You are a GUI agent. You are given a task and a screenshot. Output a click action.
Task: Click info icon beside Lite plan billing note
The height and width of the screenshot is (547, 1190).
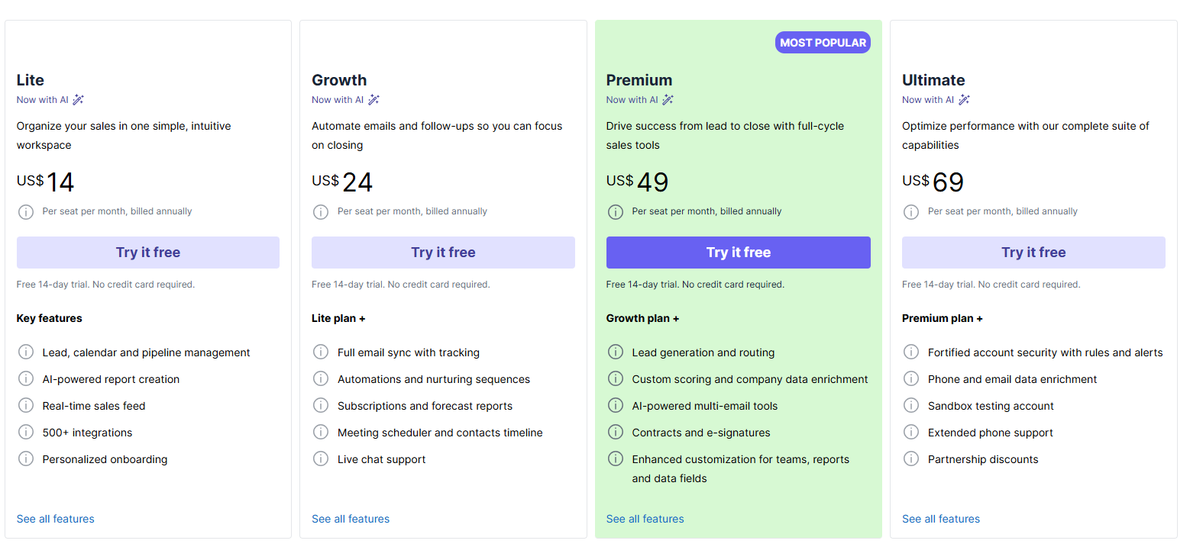pos(26,212)
